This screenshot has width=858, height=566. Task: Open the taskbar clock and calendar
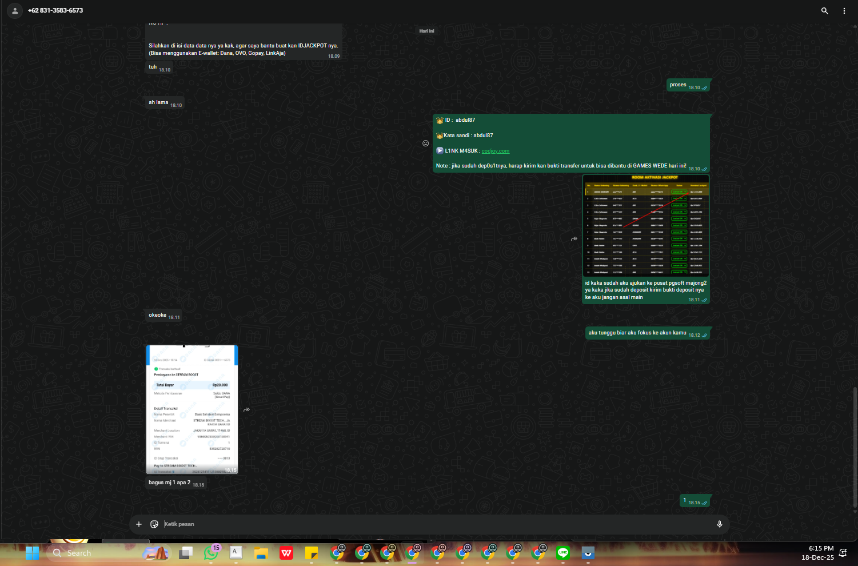pos(818,553)
